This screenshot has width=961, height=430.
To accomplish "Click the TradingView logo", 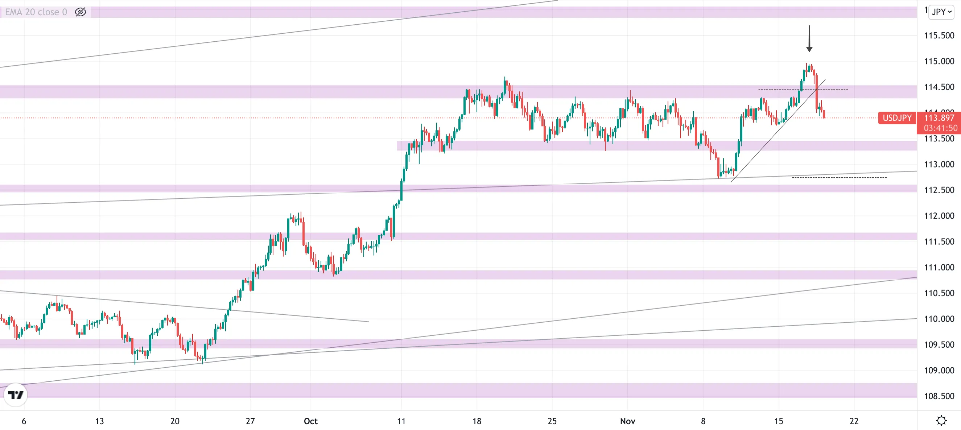I will (x=16, y=395).
